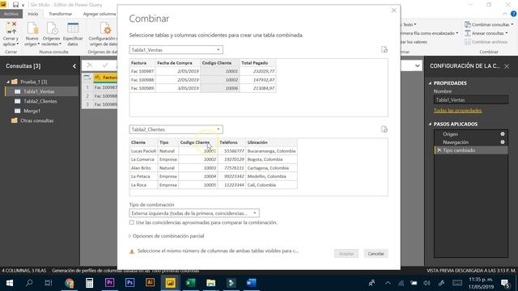
Task: Open Premiere Pro from the taskbar
Action: pyautogui.click(x=110, y=283)
